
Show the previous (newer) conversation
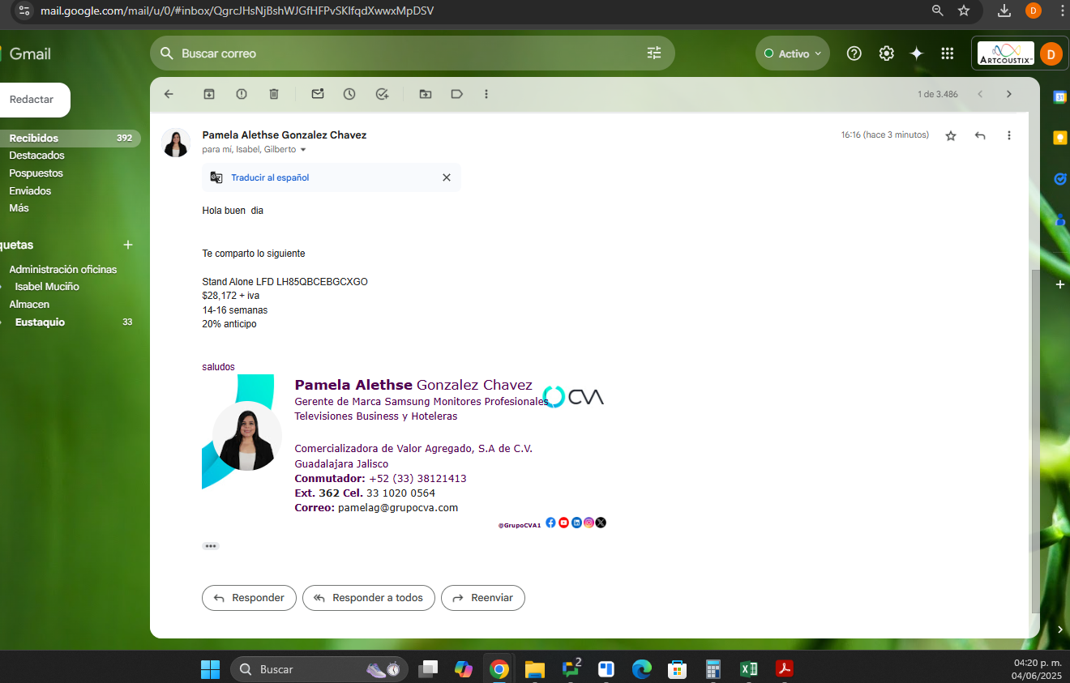point(980,94)
